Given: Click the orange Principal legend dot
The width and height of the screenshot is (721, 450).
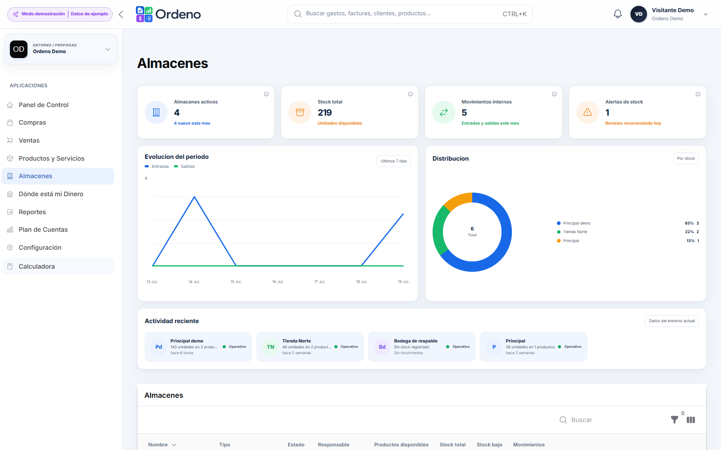Looking at the screenshot, I should [x=559, y=241].
